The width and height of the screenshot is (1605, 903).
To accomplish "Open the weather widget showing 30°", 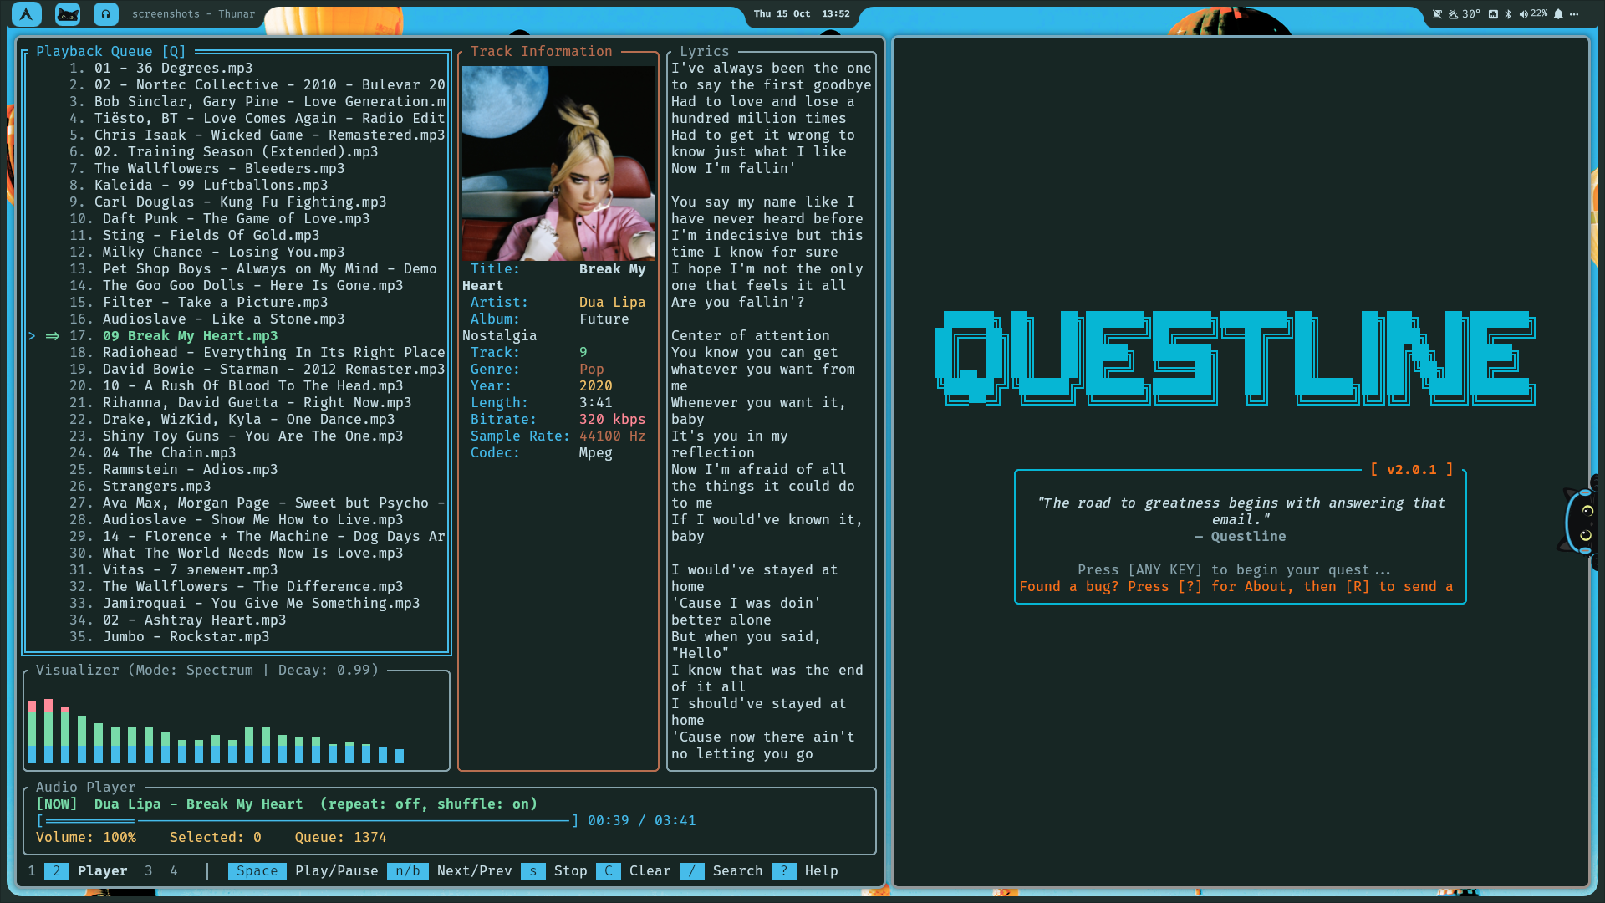I will (1464, 13).
